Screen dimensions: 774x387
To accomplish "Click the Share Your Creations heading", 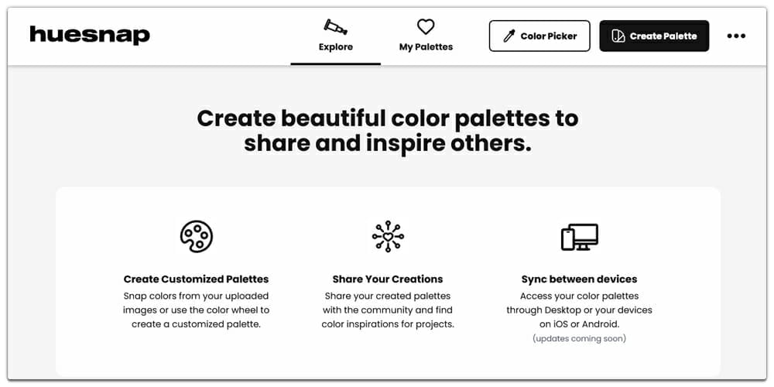I will tap(388, 279).
